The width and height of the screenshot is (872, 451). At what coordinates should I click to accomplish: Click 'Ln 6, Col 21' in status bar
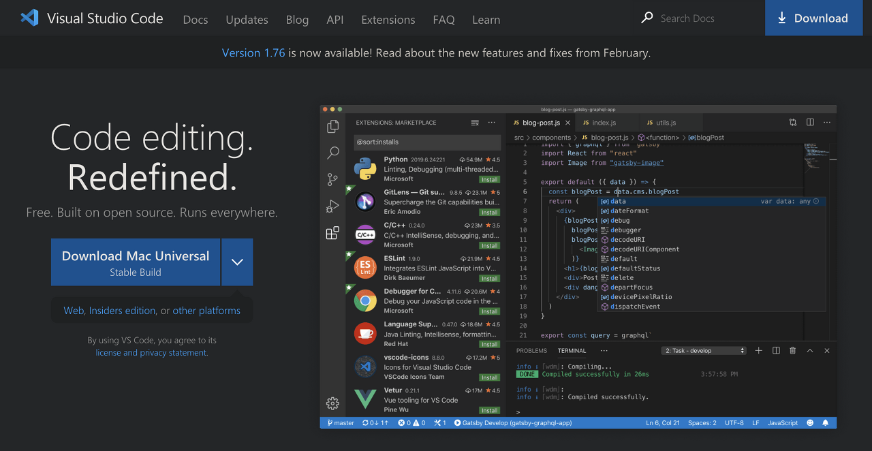click(663, 423)
